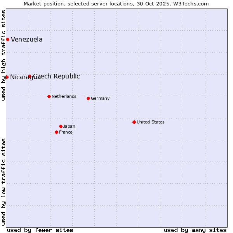Select the France data point marker
This screenshot has height=233, width=233.
tap(56, 132)
